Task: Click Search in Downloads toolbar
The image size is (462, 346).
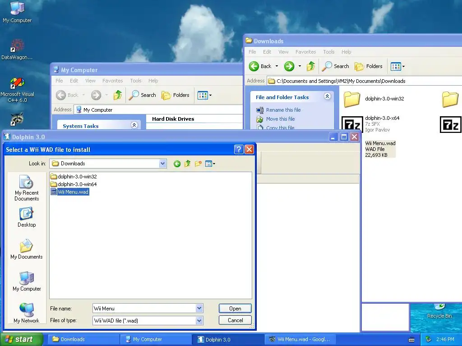Action: pyautogui.click(x=336, y=66)
